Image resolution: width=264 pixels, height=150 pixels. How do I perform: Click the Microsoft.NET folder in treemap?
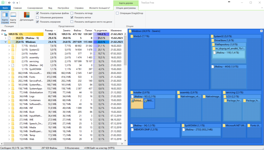tap(234, 126)
